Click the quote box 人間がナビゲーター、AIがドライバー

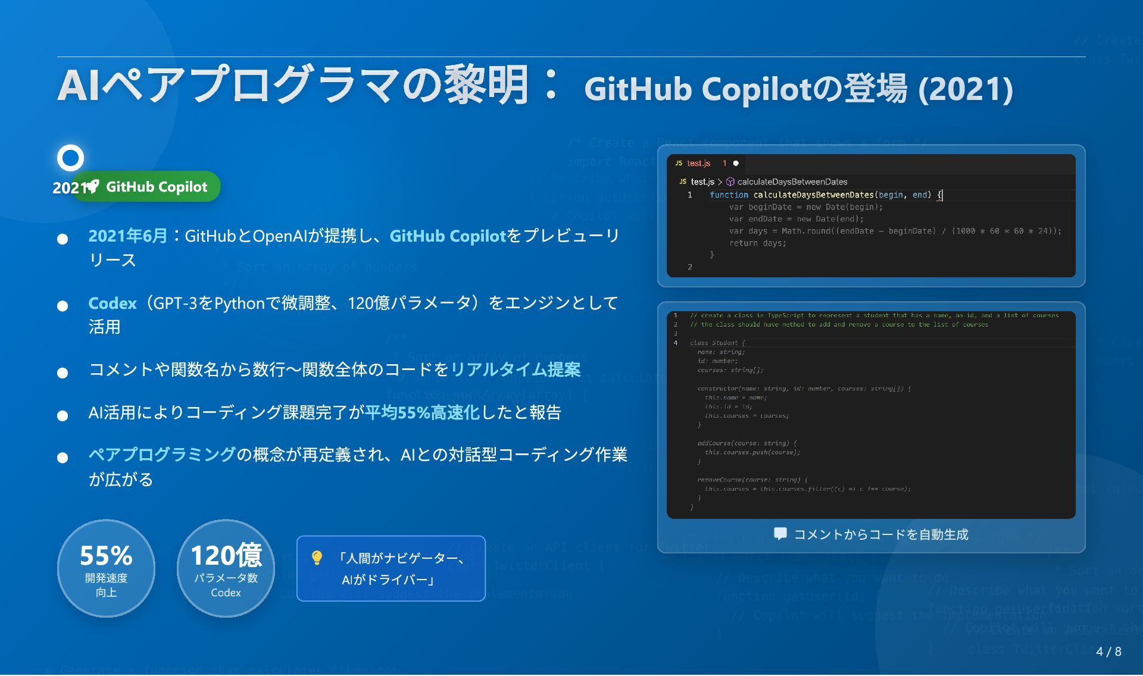tap(391, 568)
